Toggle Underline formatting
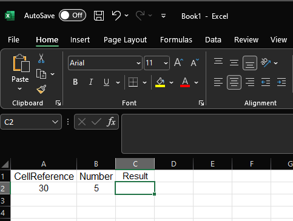The width and height of the screenshot is (293, 221). [106, 82]
